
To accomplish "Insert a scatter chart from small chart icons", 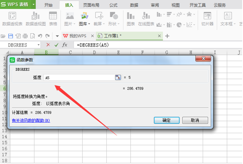I will click(x=189, y=25).
